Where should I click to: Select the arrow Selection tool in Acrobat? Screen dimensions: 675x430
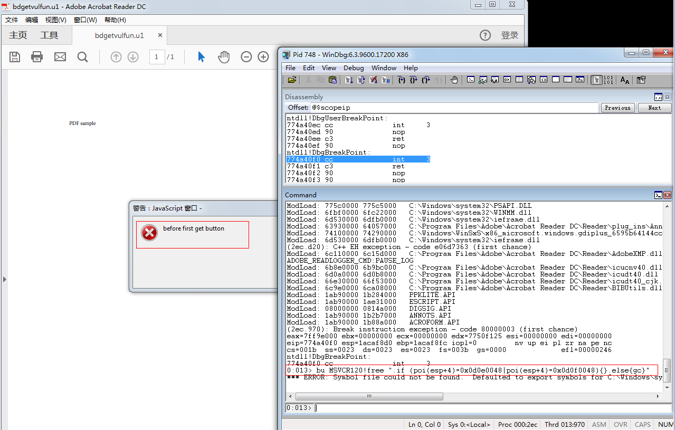click(x=201, y=57)
